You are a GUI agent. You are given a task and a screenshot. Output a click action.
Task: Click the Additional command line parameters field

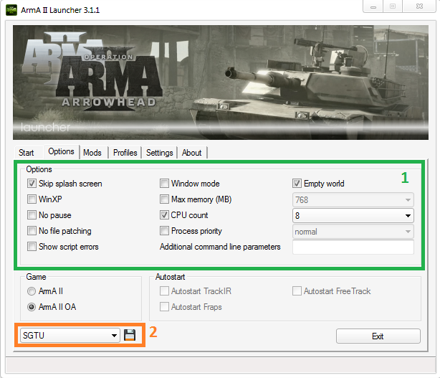(353, 247)
